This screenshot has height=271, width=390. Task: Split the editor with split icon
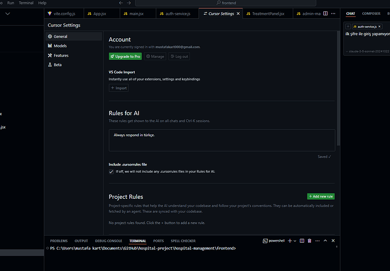click(326, 14)
